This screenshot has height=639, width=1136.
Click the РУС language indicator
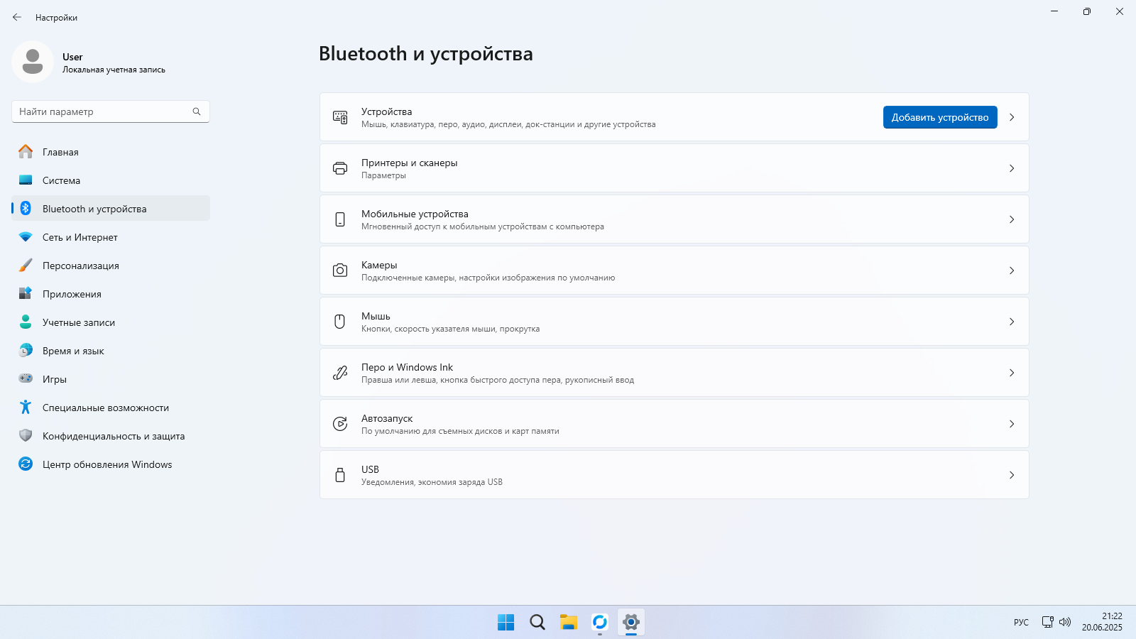(x=1021, y=622)
